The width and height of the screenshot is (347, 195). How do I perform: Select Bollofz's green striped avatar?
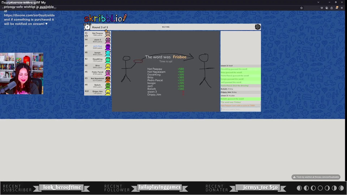(x=108, y=86)
